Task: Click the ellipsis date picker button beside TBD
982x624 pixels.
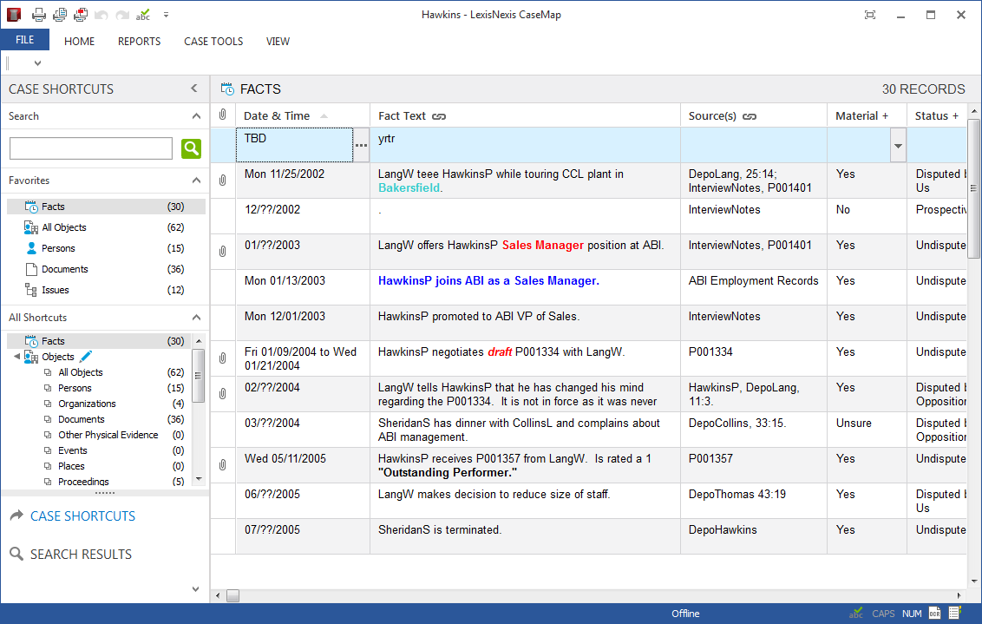Action: 362,145
